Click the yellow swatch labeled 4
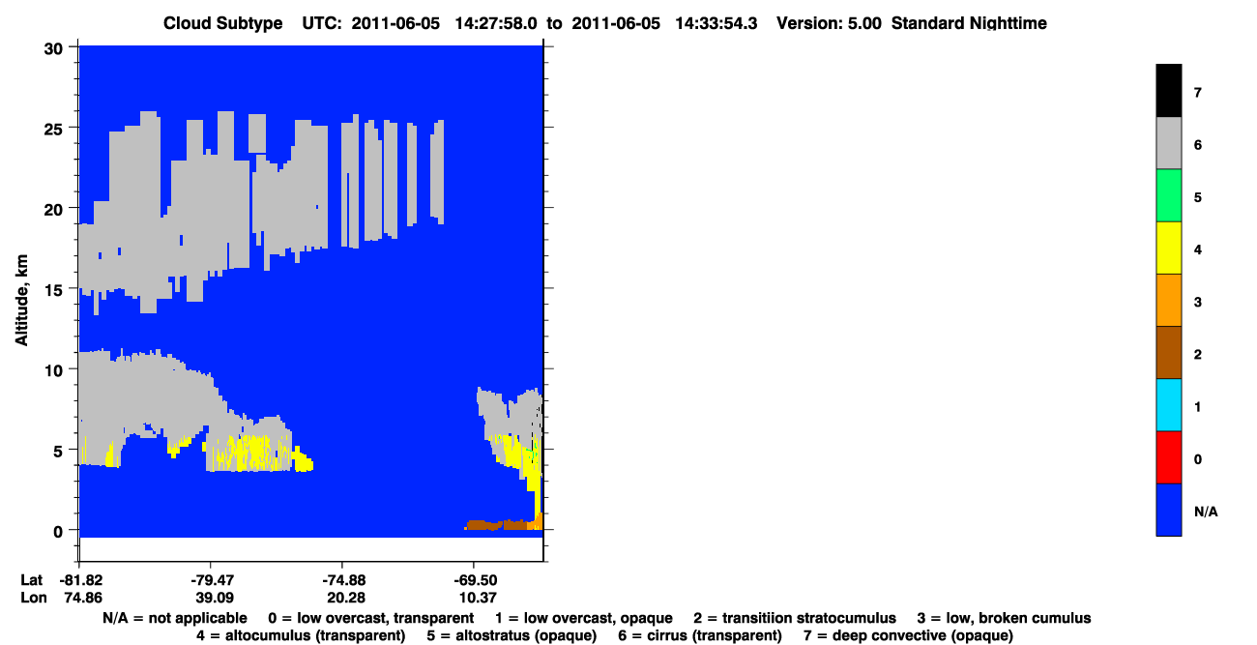Screen dimensions: 1257x645 1168,248
